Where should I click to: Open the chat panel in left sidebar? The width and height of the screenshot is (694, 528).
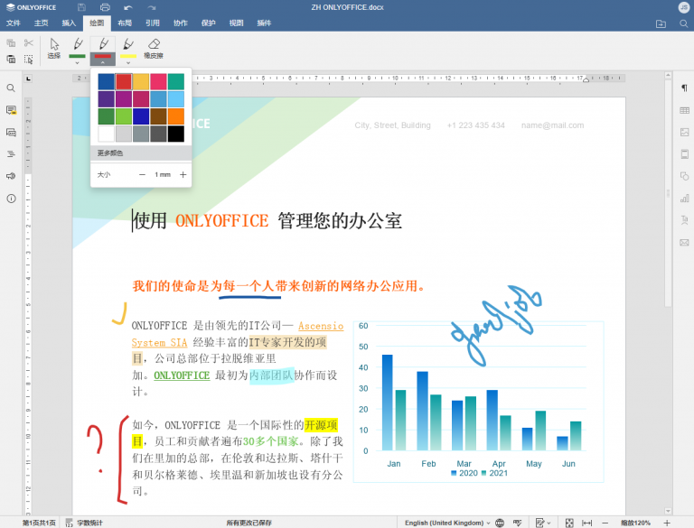click(11, 132)
